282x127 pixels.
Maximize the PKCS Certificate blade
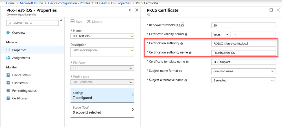271,10
